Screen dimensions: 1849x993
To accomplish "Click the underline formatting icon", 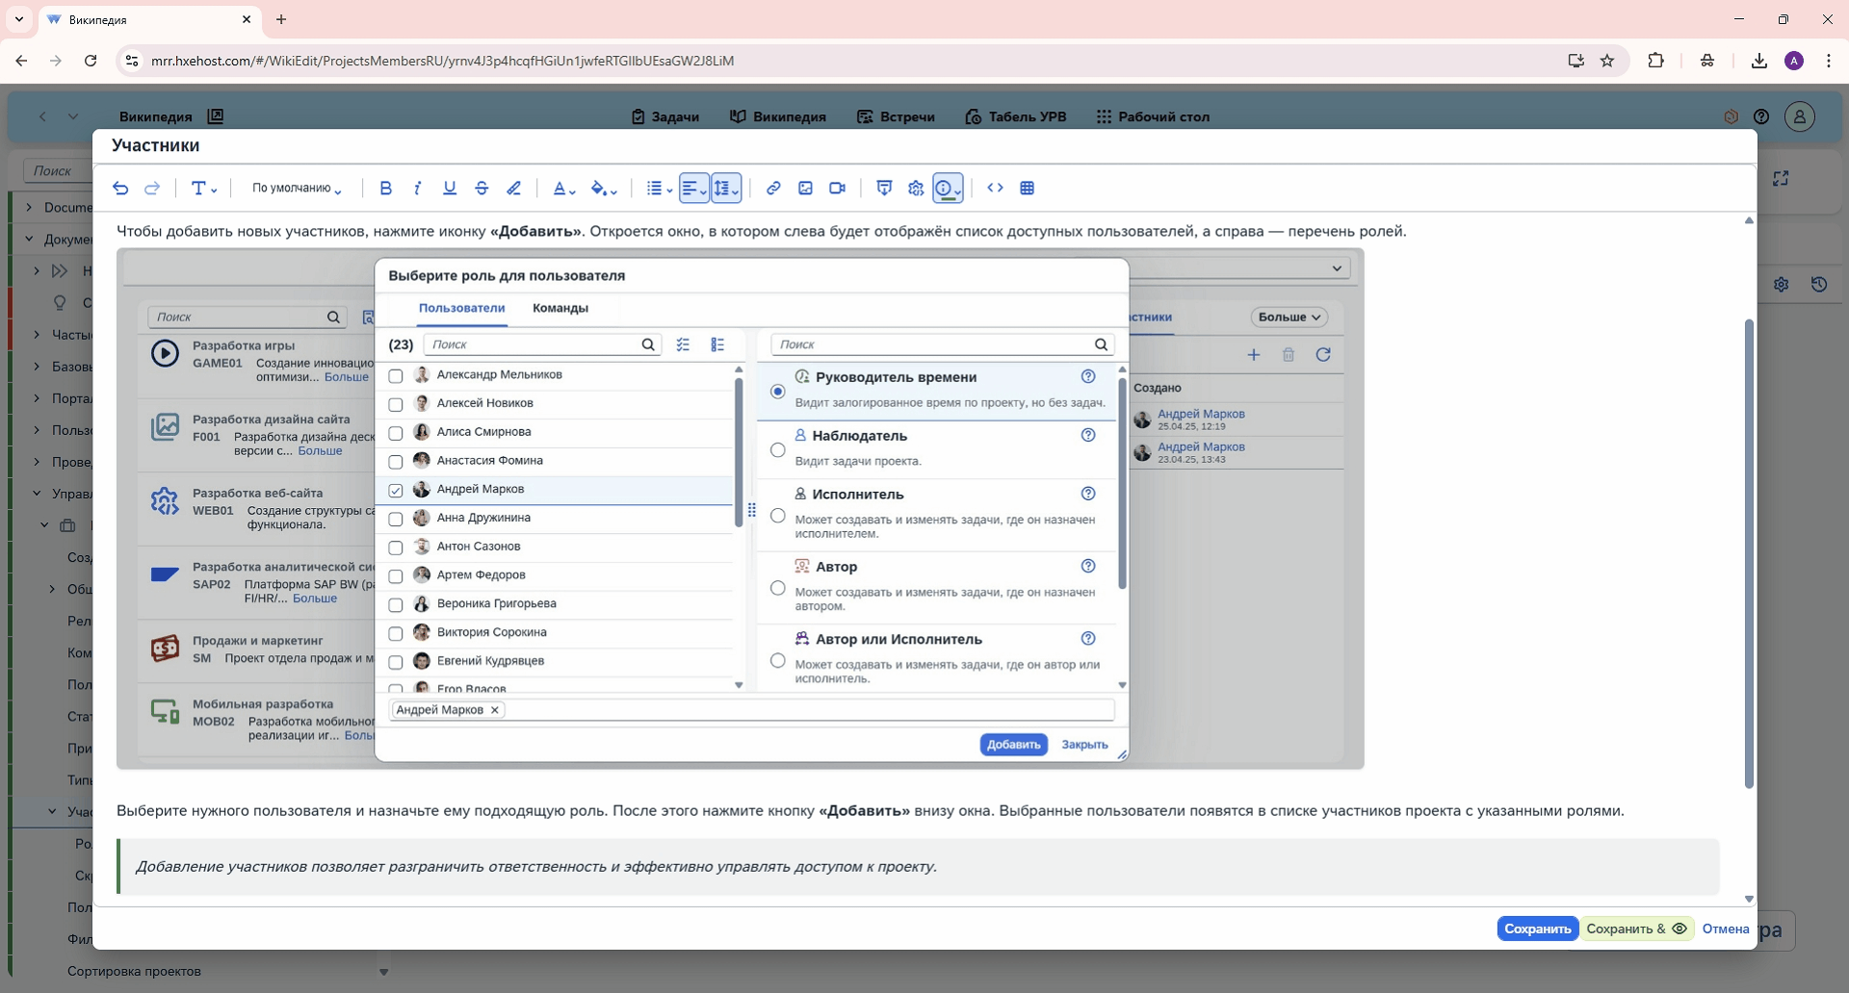I will [450, 189].
